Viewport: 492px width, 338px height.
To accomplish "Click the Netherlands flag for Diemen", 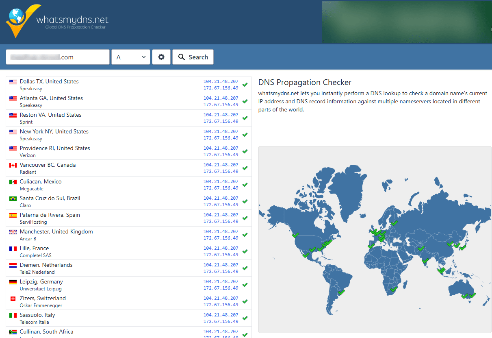I will [x=13, y=265].
